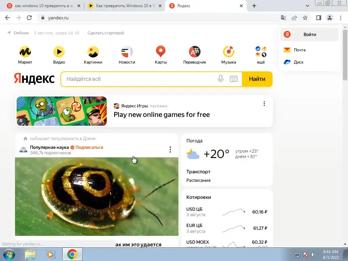Toggle the browser side panel
348x261 pixels.
click(x=319, y=18)
